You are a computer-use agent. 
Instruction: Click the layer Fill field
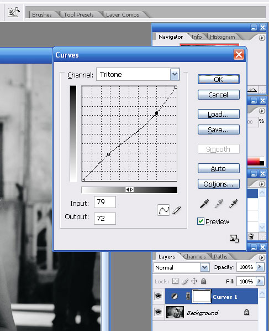[x=246, y=281]
